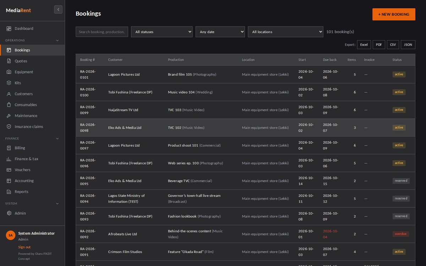426x266 pixels.
Task: Click the New Booking button
Action: pos(394,15)
